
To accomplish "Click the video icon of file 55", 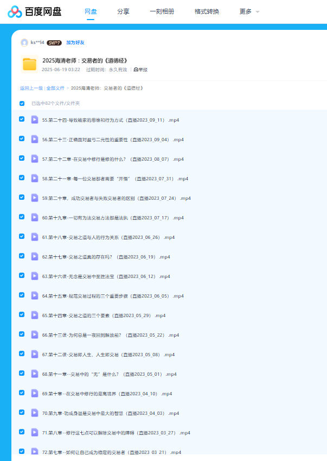I will 35,119.
